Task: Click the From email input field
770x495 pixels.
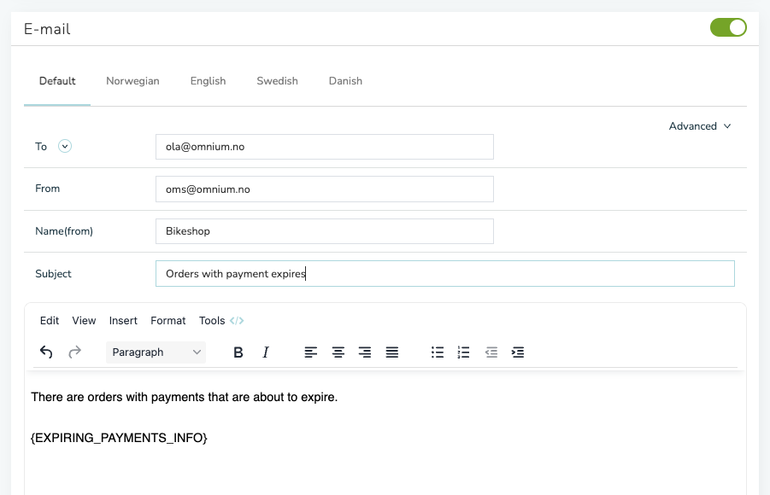Action: 325,189
